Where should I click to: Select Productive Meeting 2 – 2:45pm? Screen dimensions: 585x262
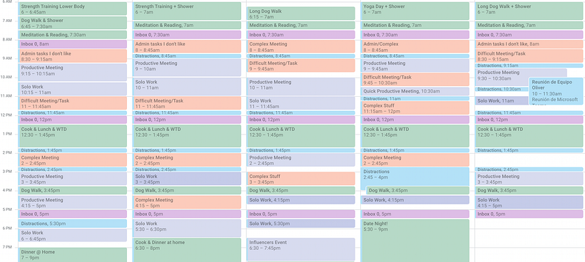301,160
